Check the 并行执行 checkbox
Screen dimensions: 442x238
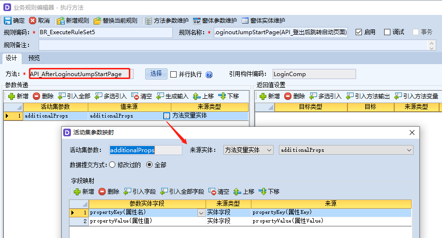tap(174, 74)
